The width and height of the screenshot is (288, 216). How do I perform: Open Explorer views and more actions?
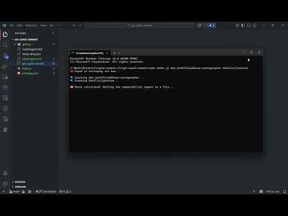click(x=53, y=33)
